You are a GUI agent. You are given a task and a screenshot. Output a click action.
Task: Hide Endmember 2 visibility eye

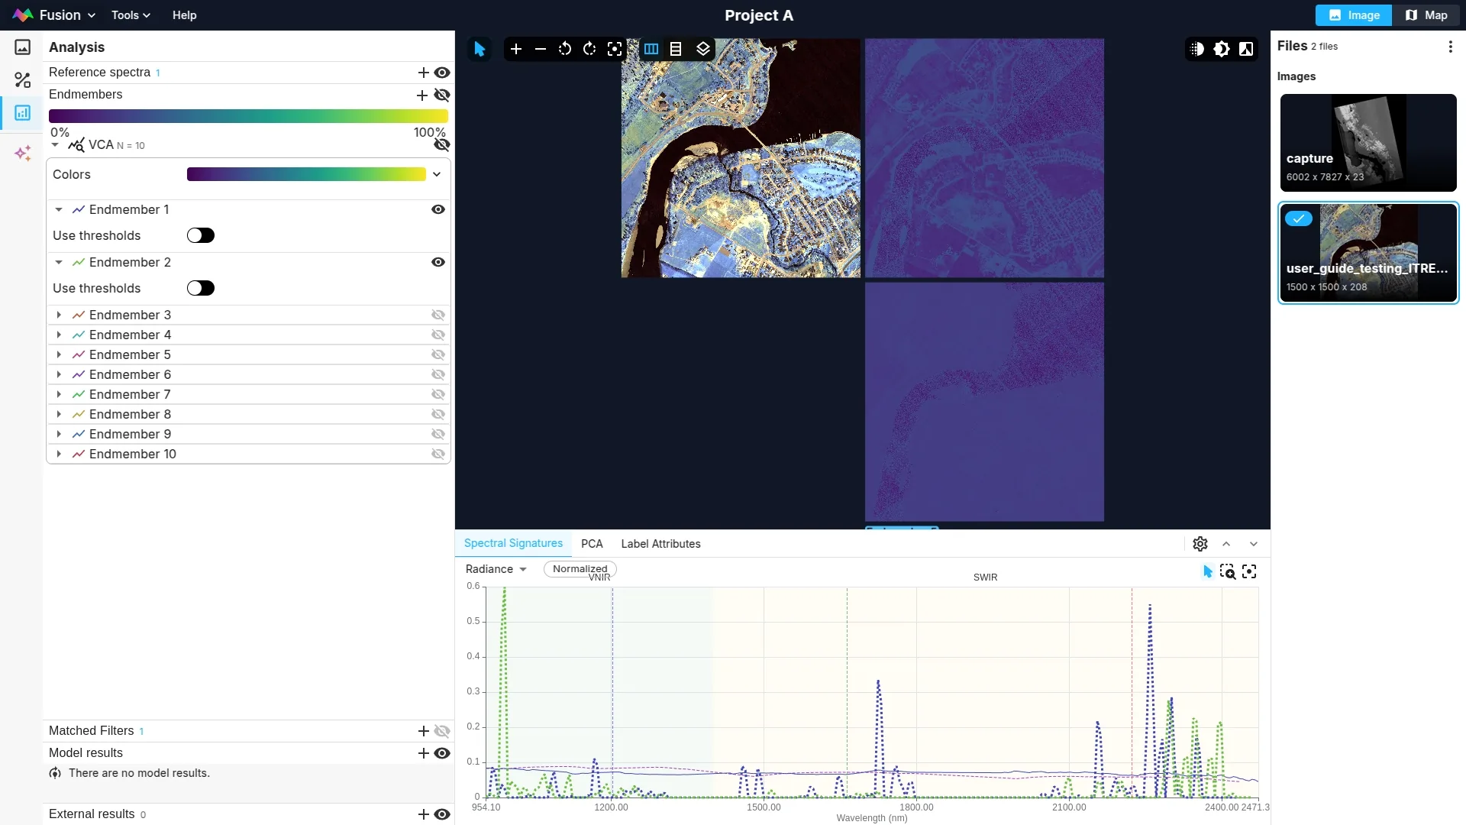tap(438, 262)
